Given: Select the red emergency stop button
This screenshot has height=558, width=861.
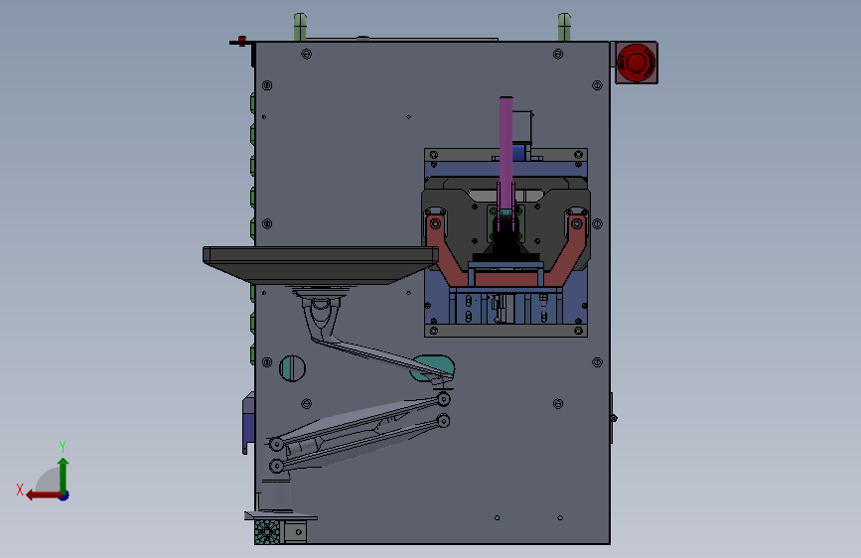Looking at the screenshot, I should click(x=636, y=63).
